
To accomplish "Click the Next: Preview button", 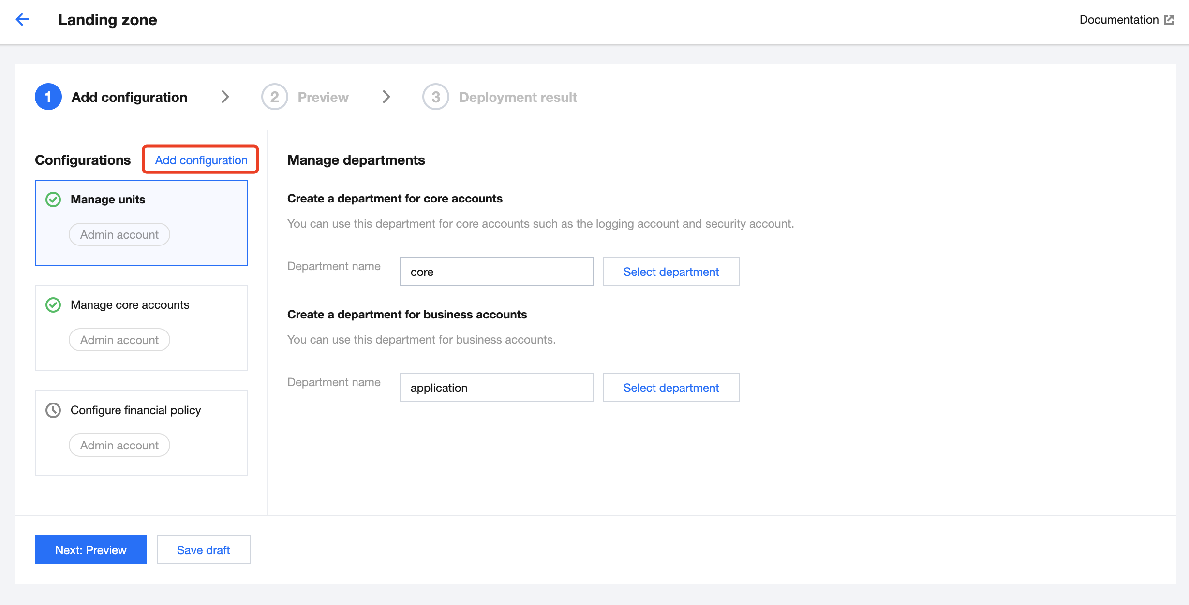I will tap(90, 549).
